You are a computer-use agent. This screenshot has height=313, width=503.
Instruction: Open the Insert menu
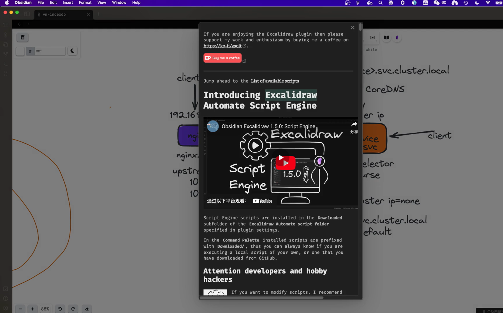(68, 3)
